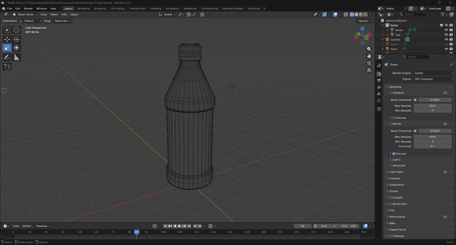
Task: Disable Render Denoise checkbox
Action: pyautogui.click(x=394, y=154)
